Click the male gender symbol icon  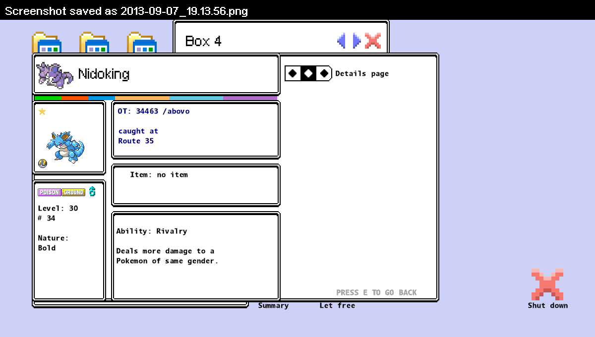[x=92, y=191]
